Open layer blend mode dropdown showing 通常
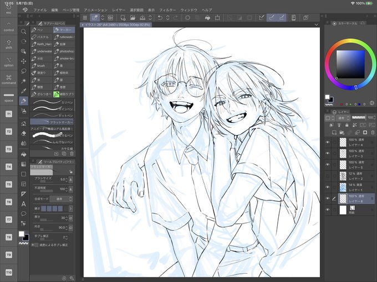The image size is (377, 282). pyautogui.click(x=343, y=118)
